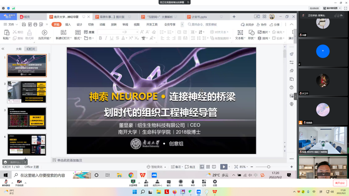The height and width of the screenshot is (196, 349).
Task: Click the Format Painter (格式刷) brush icon
Action: pyautogui.click(x=29, y=33)
